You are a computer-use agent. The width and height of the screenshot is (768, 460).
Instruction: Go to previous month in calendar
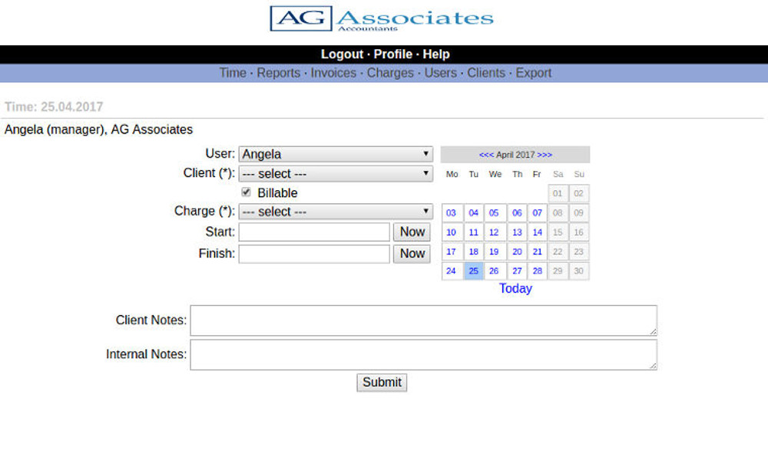click(486, 155)
